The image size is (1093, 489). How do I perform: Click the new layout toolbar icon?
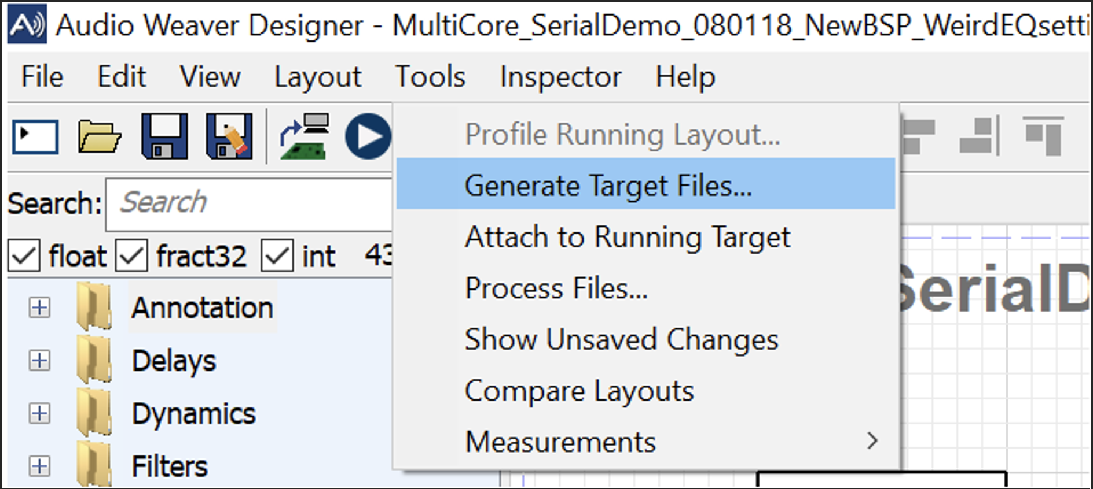tap(35, 137)
